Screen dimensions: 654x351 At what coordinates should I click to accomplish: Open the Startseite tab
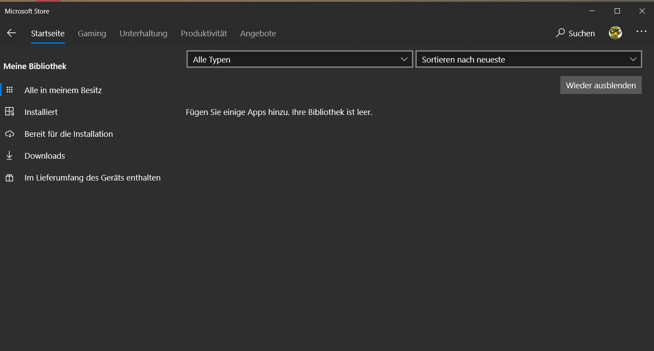tap(48, 33)
